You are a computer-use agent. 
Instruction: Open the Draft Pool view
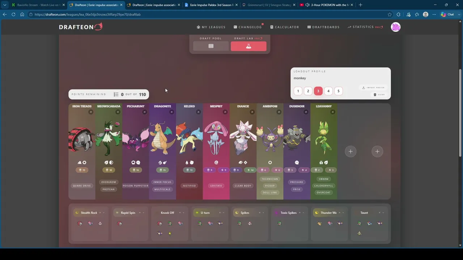(211, 46)
